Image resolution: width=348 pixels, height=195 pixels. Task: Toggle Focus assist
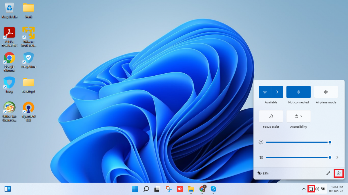271,116
